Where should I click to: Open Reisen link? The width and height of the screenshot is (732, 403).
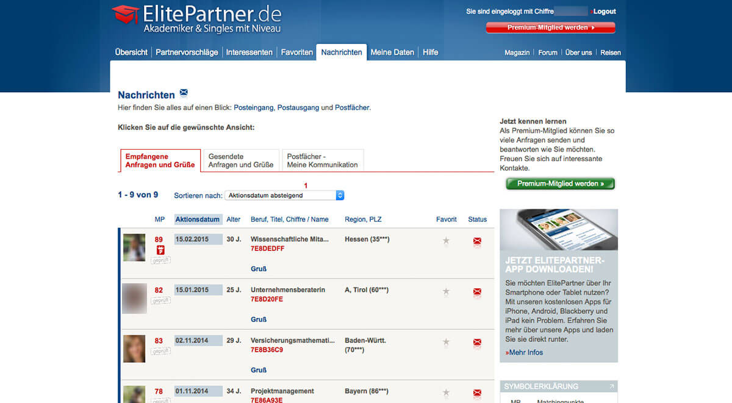tap(611, 53)
